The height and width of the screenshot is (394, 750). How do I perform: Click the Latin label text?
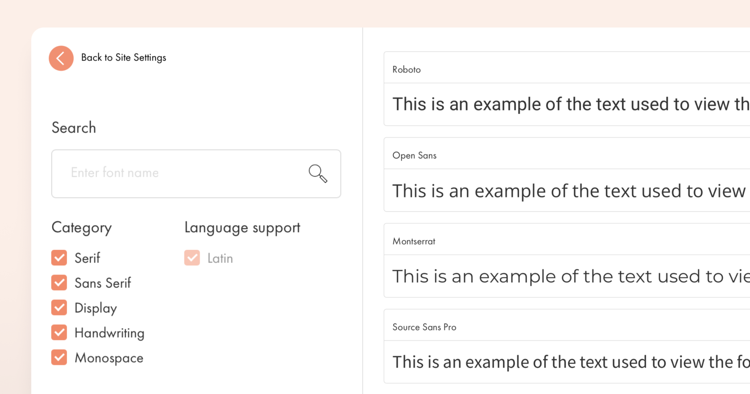tap(220, 258)
